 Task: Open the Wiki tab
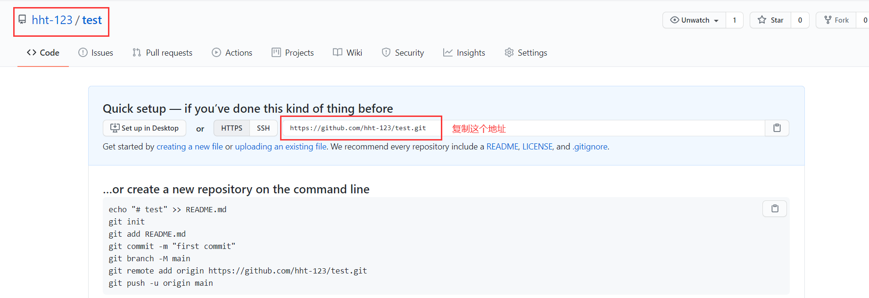coord(348,53)
